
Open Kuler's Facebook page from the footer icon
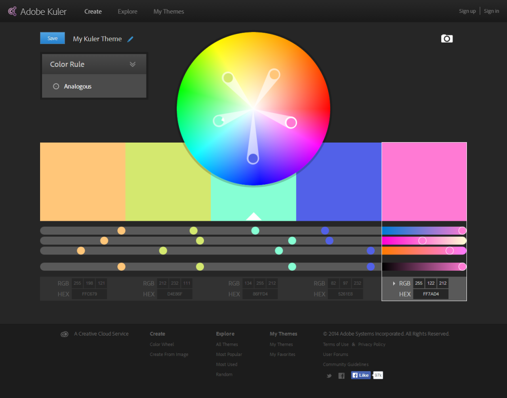pyautogui.click(x=341, y=376)
